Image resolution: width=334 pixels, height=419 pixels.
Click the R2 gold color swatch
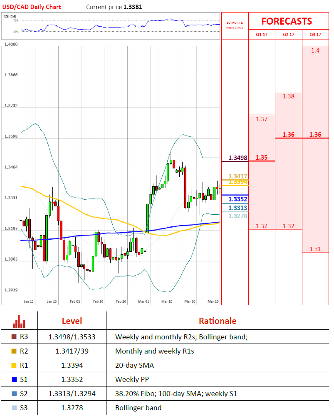[14, 351]
